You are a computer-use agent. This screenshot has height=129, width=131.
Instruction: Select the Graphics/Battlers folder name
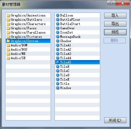pos(26,20)
